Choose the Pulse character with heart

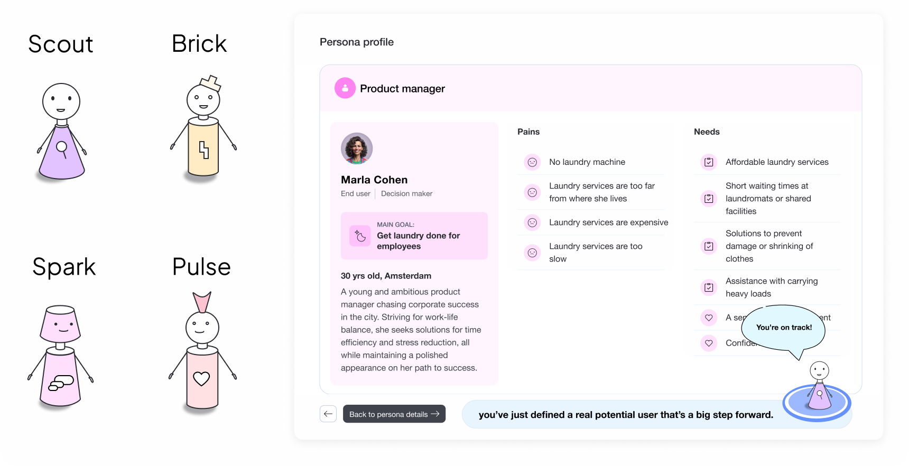[202, 351]
